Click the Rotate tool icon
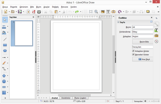161x104 pixels. (120, 12)
